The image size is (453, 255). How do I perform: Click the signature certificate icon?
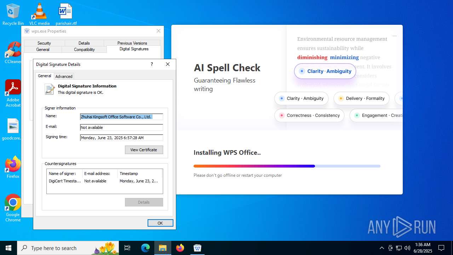(50, 89)
